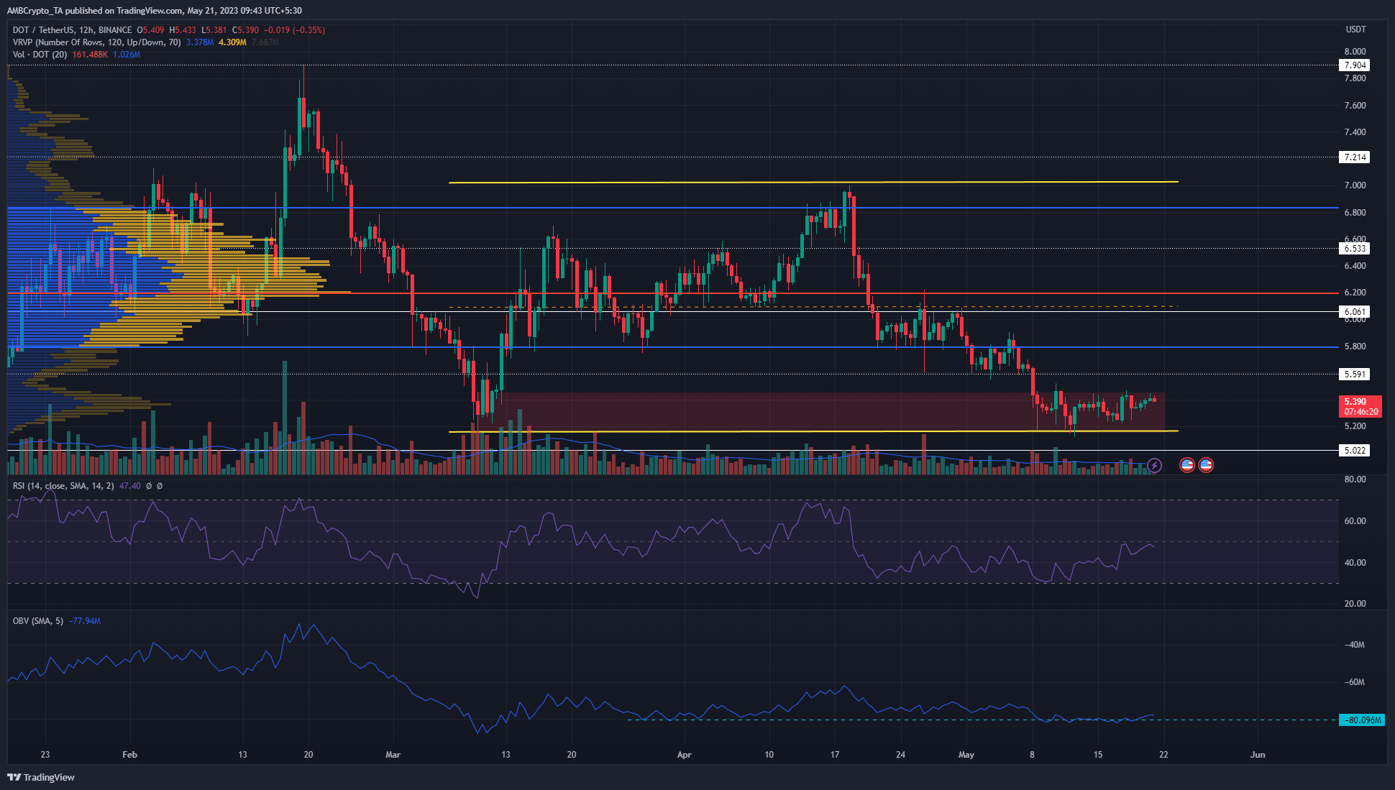
Task: Click the 5.591 price label
Action: click(1354, 374)
